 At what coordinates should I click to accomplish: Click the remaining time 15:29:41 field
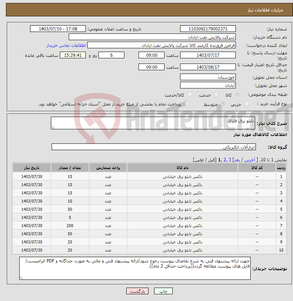(x=73, y=55)
